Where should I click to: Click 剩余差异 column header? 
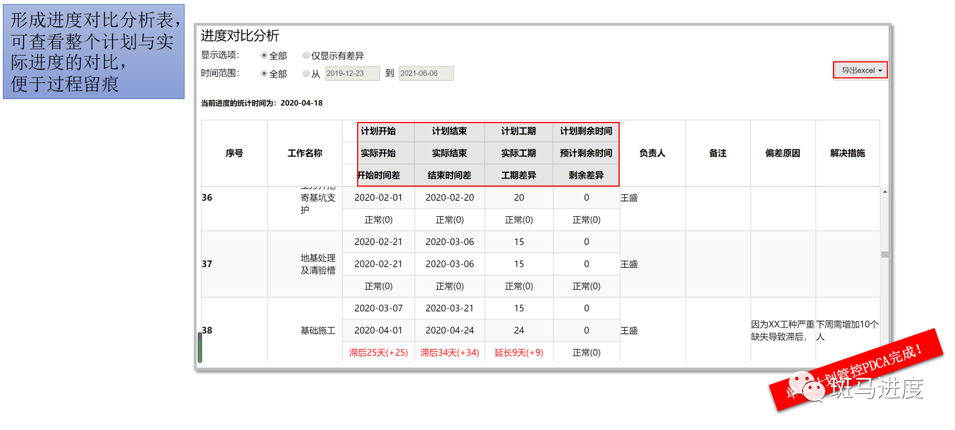(586, 175)
